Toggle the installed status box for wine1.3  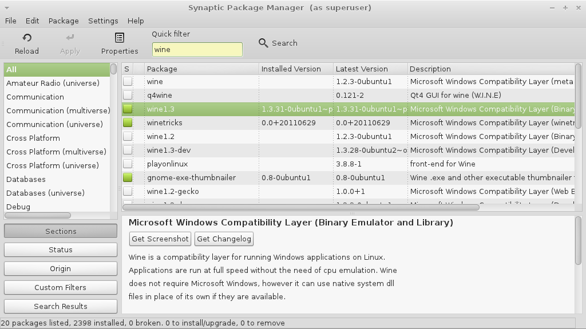pyautogui.click(x=128, y=109)
